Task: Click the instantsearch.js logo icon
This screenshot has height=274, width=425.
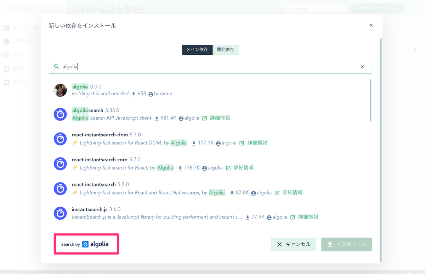Action: 60,213
